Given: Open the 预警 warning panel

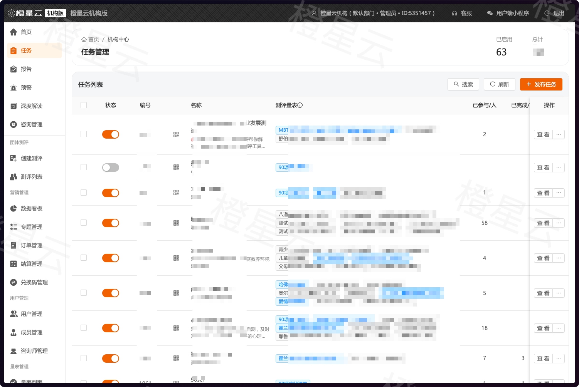Looking at the screenshot, I should (13, 87).
